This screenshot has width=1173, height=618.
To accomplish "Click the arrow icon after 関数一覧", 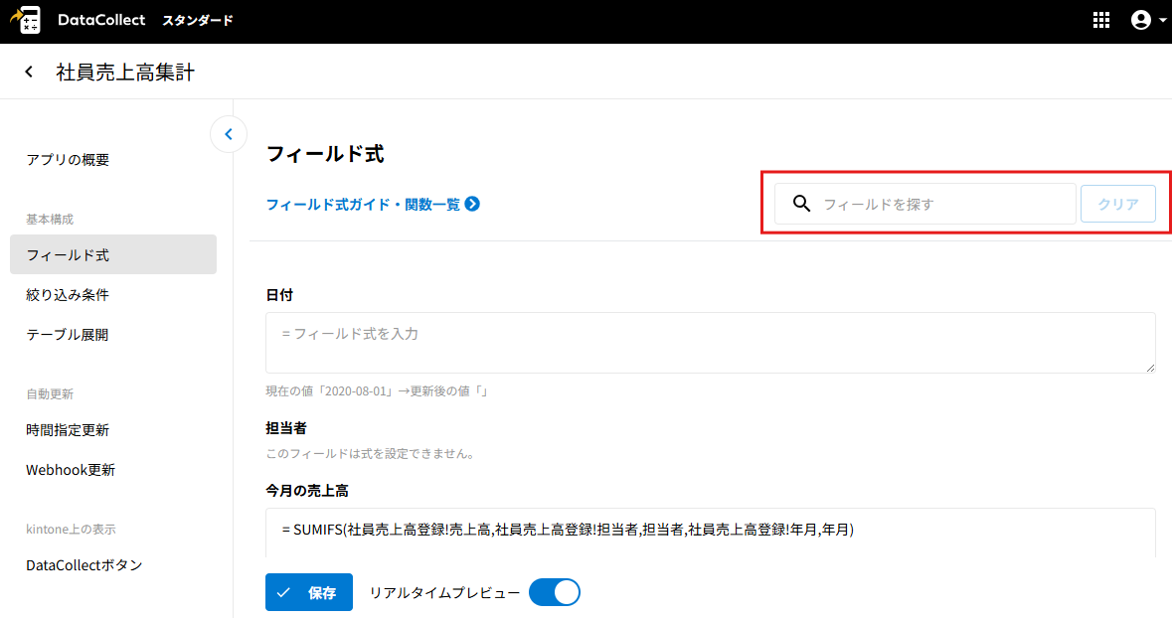I will 472,204.
